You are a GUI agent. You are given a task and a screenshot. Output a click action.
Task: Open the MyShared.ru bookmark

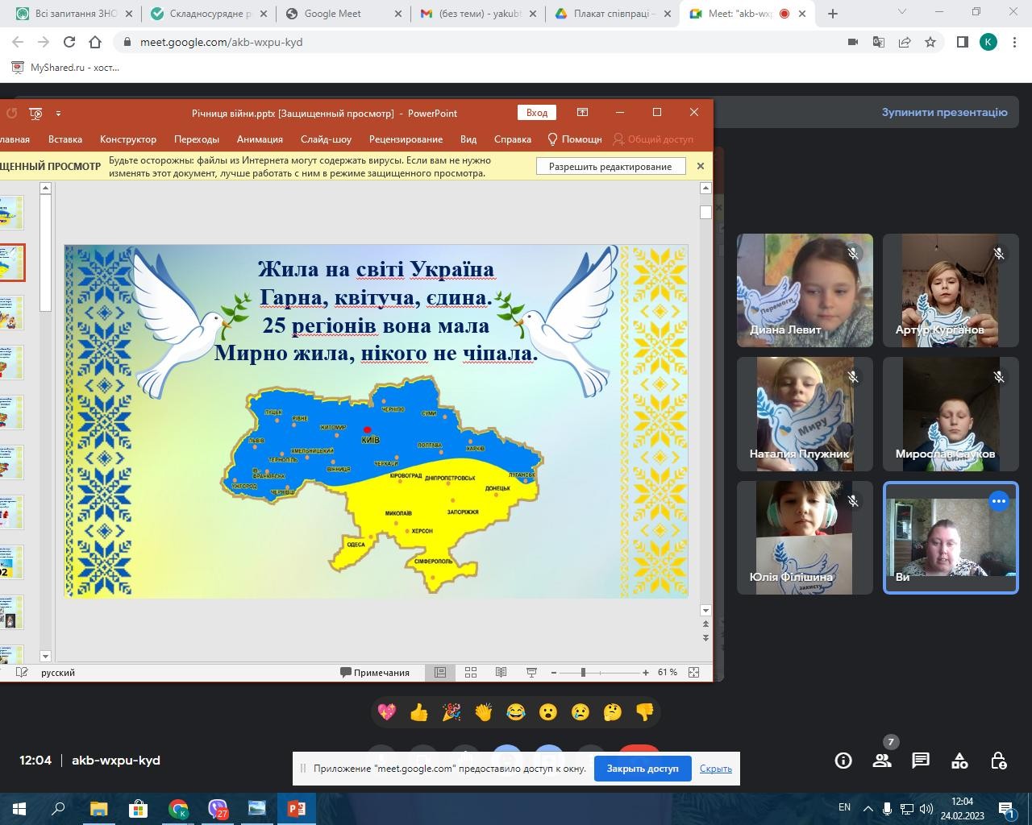(66, 68)
